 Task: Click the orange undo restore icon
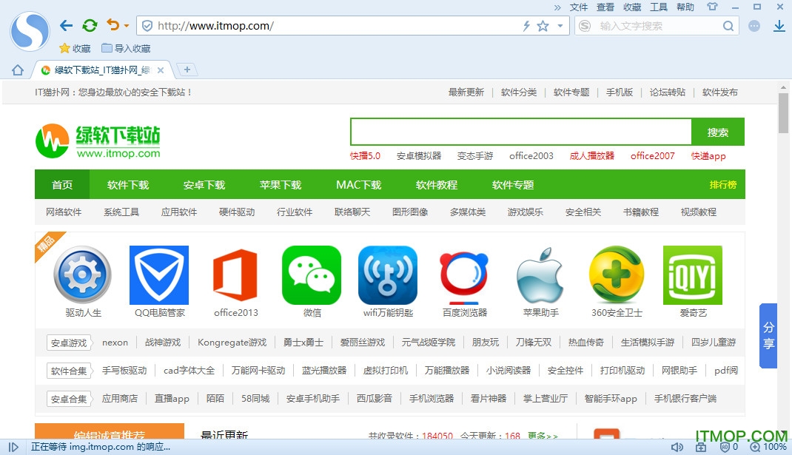pyautogui.click(x=113, y=24)
